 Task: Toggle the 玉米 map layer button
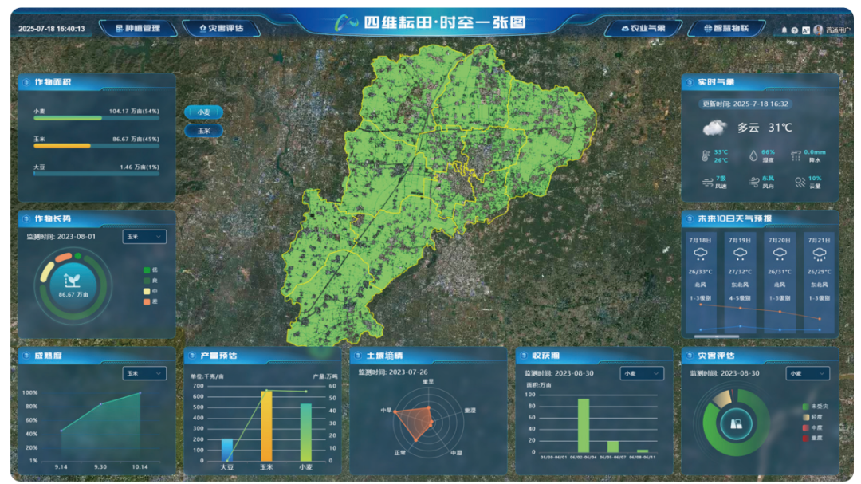[203, 130]
